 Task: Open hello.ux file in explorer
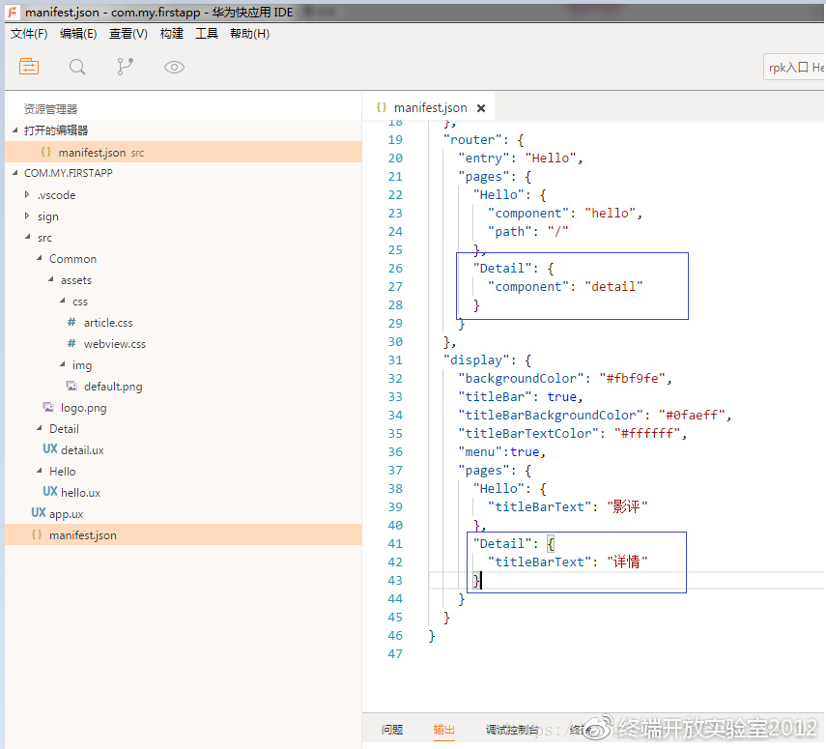tap(80, 492)
